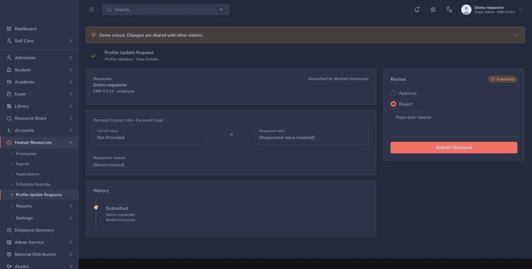Click the 'Not Provided' current value
Screen dimensions: 532x269
[x=111, y=138]
